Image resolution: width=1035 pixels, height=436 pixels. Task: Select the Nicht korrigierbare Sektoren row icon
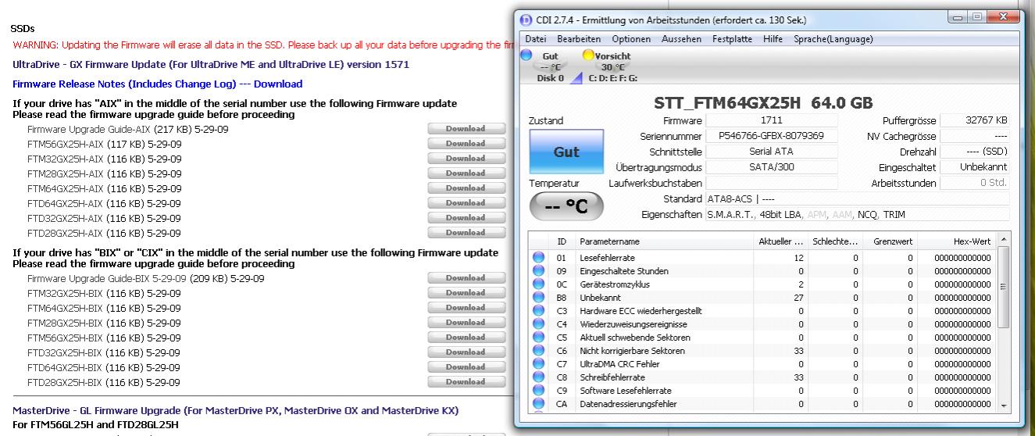point(538,350)
